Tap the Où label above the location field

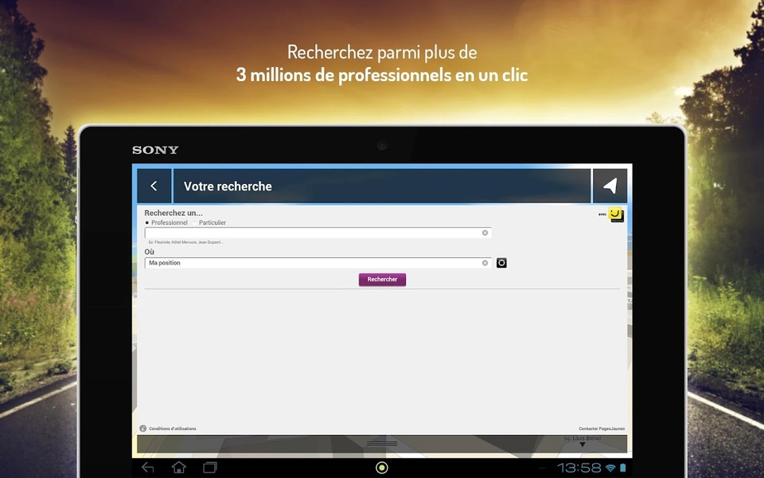[x=149, y=252]
